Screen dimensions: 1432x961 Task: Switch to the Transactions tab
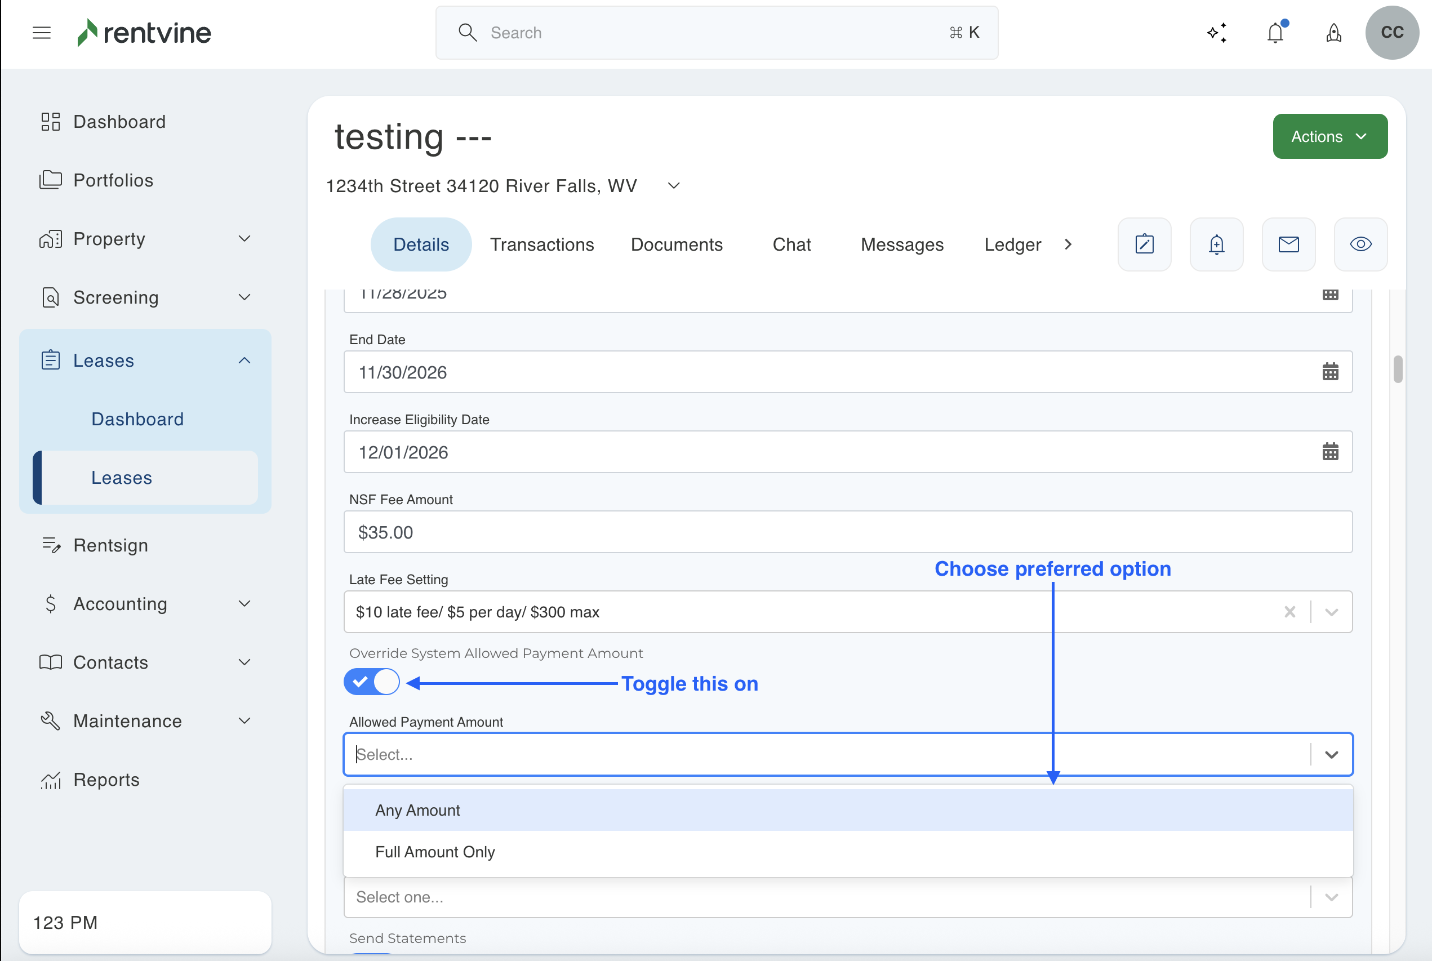point(542,244)
